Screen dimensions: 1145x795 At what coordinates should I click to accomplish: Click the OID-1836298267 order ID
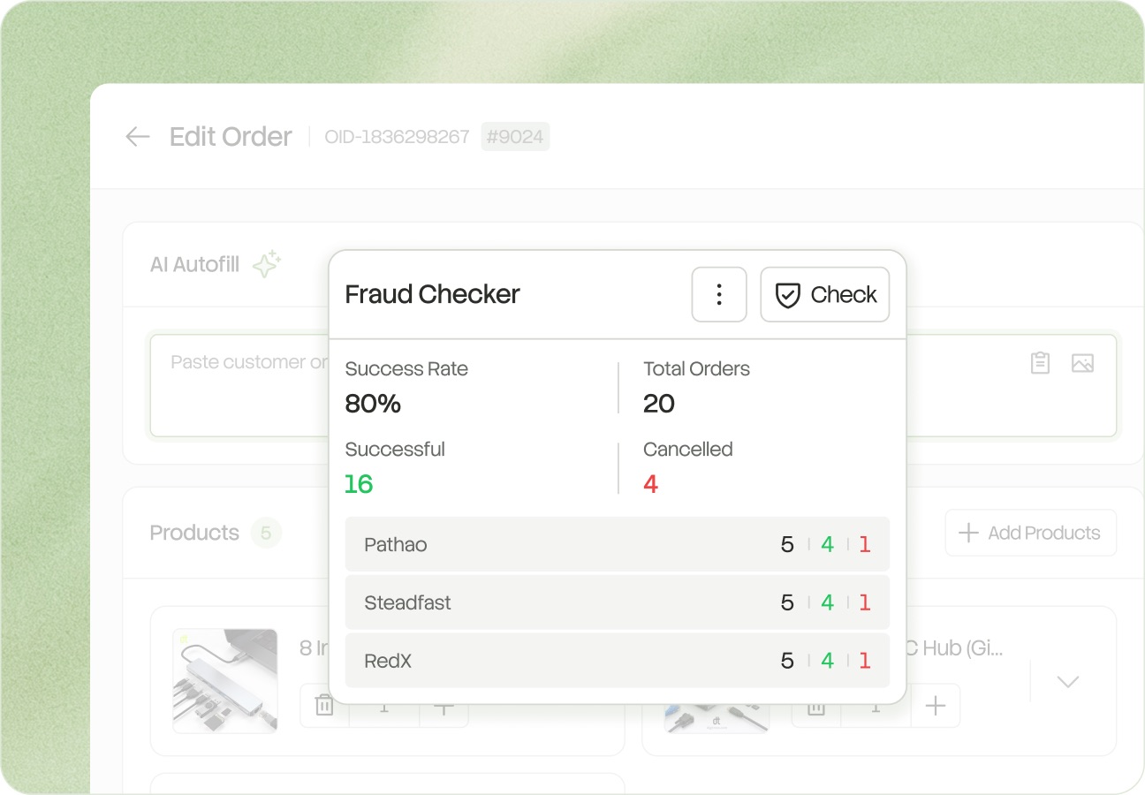[x=397, y=137]
